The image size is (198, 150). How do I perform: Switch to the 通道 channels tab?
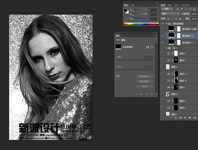click(170, 5)
